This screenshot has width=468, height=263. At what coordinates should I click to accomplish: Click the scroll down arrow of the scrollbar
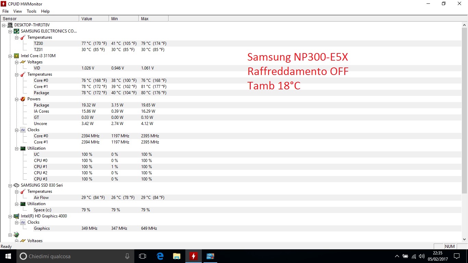[x=465, y=239]
